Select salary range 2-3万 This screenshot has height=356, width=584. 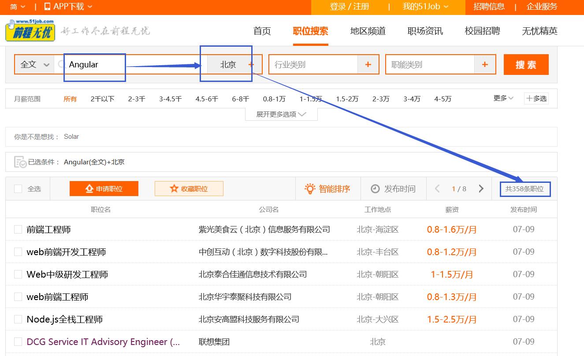381,99
